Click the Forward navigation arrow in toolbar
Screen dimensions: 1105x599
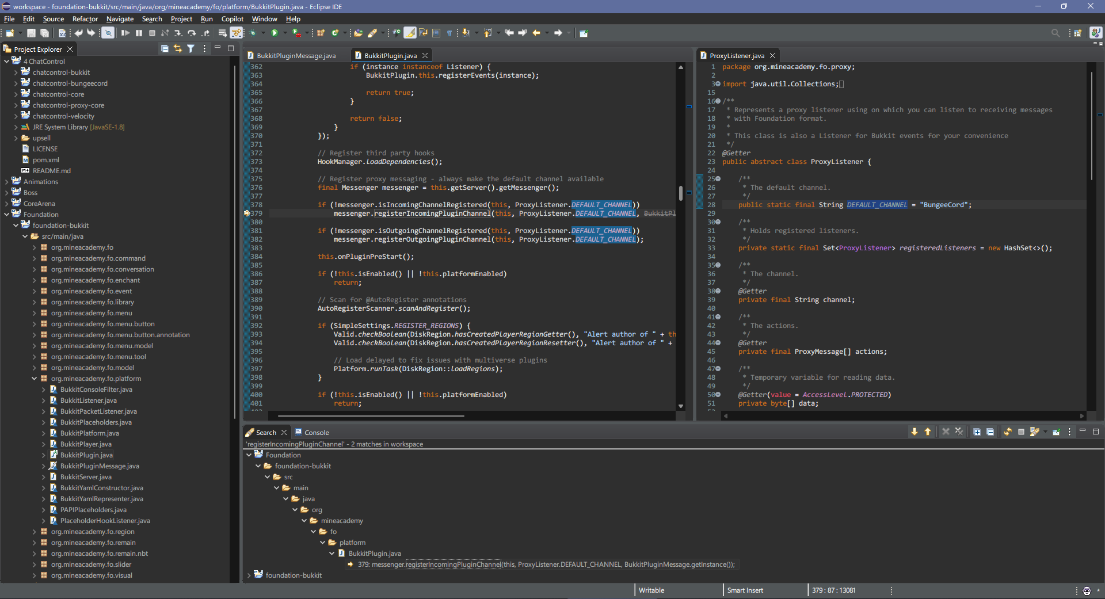[558, 33]
